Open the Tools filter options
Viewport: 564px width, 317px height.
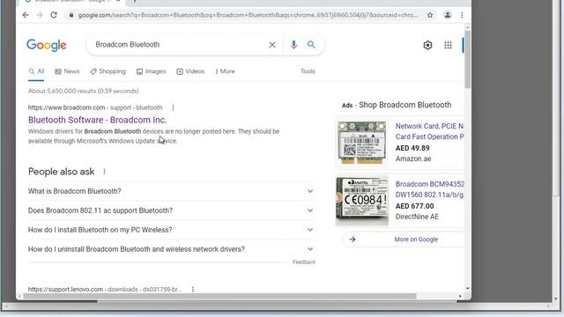(x=308, y=71)
